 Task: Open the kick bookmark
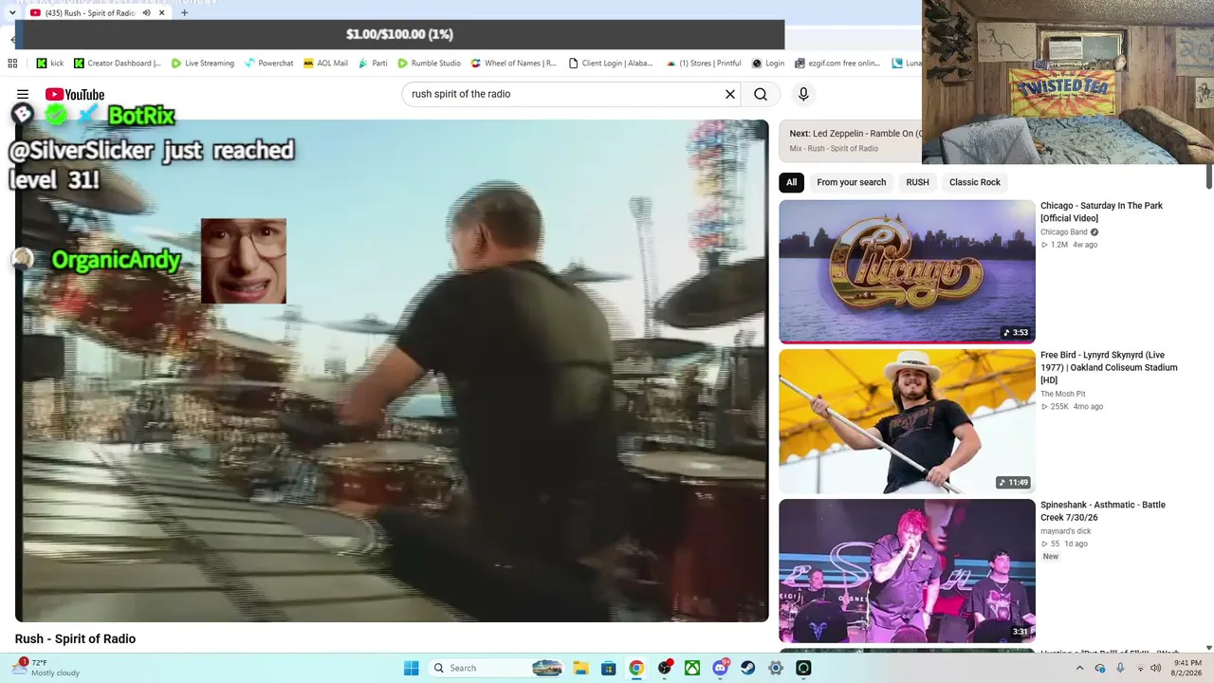[50, 64]
